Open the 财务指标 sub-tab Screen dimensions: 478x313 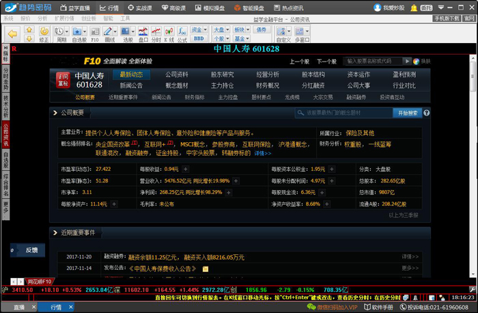(194, 98)
